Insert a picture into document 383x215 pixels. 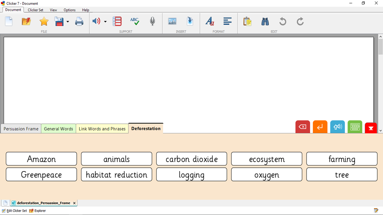pyautogui.click(x=172, y=22)
